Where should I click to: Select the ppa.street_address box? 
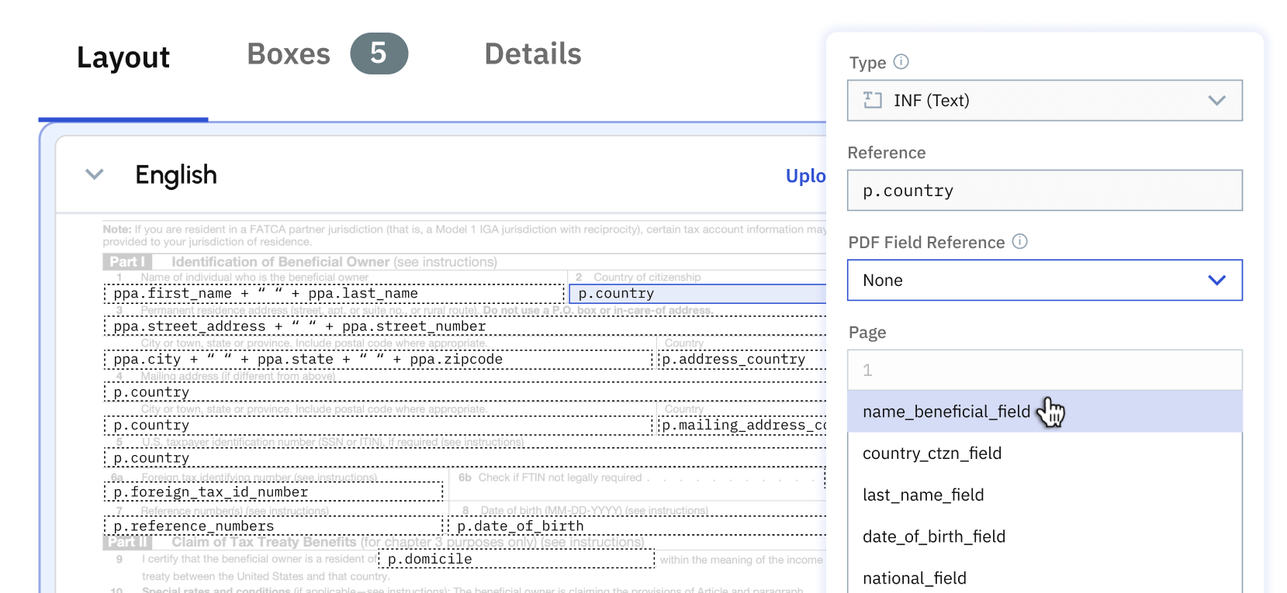(x=465, y=326)
